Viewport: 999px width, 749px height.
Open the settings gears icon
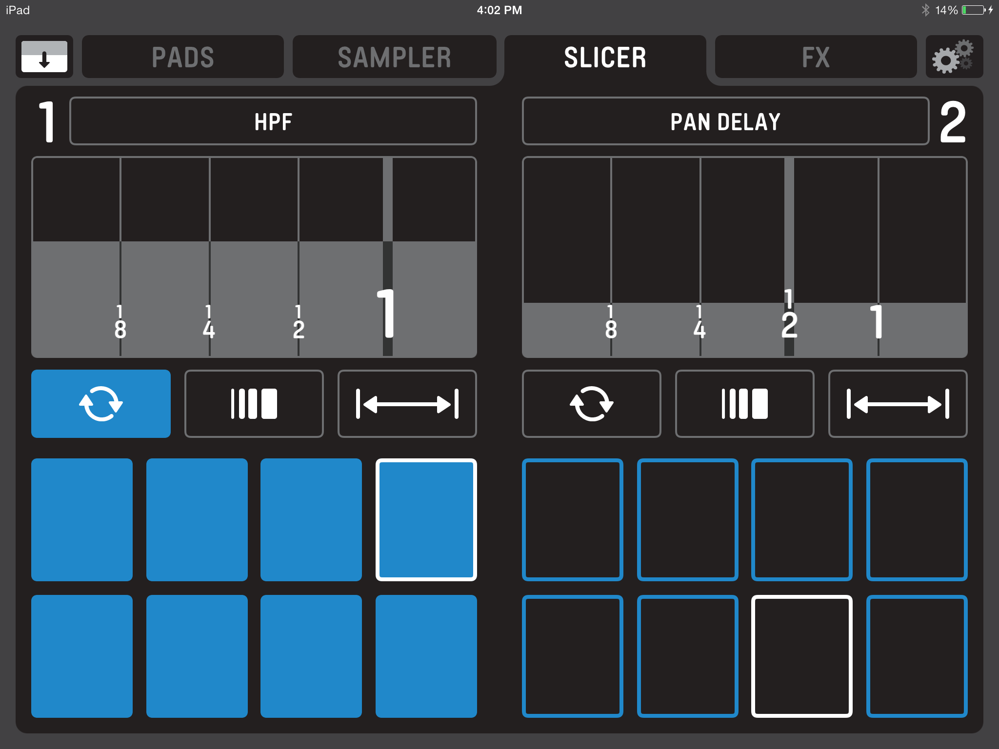click(x=954, y=57)
